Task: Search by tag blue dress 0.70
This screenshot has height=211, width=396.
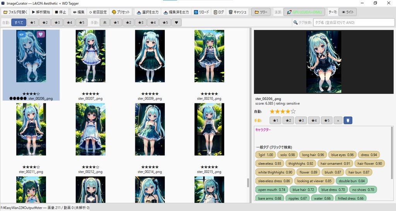Action: 333,190
